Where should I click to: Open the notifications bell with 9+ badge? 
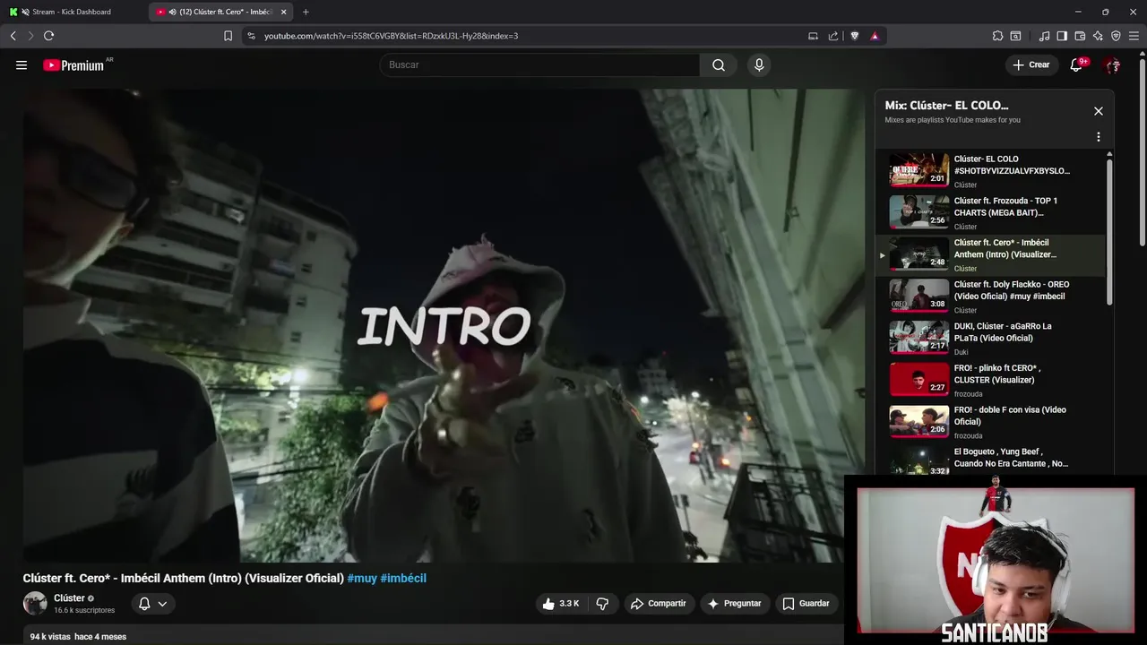(1076, 64)
